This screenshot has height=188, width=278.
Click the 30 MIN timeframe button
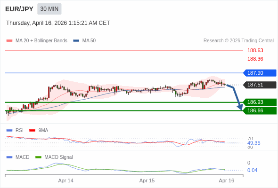49,9
